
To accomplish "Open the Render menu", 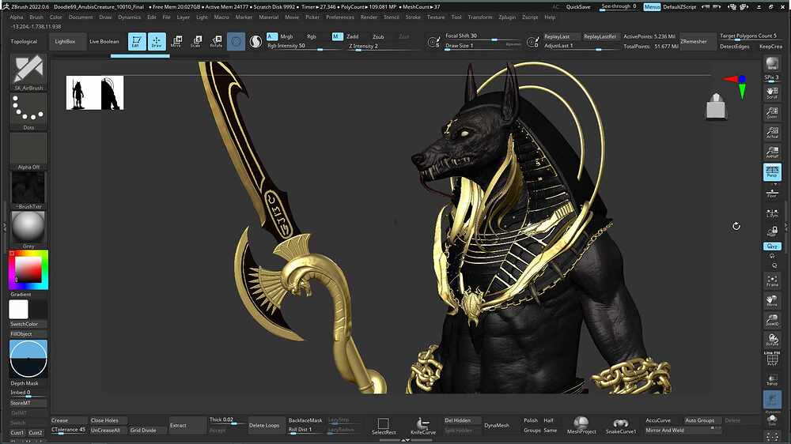I will point(369,17).
